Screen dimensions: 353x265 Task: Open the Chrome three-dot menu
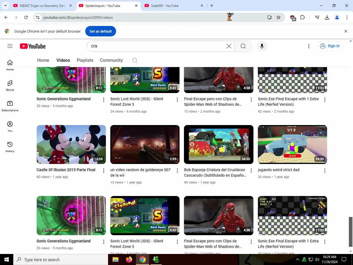tap(347, 17)
